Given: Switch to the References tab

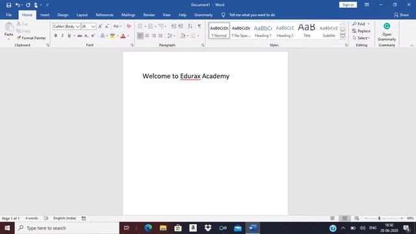Looking at the screenshot, I should click(x=105, y=15).
